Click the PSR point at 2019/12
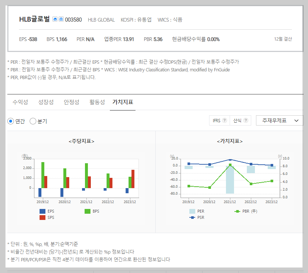This screenshot has width=308, height=273. click(189, 164)
